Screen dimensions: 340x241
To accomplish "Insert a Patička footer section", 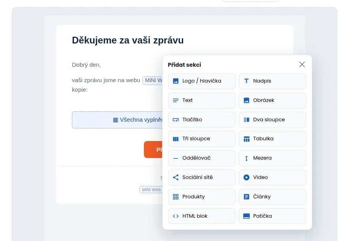I will 272,216.
